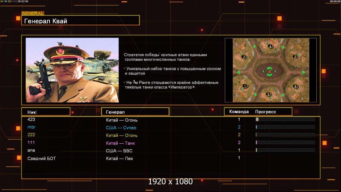Click the 'Генерал' column header
This screenshot has width=341, height=192.
135,112
